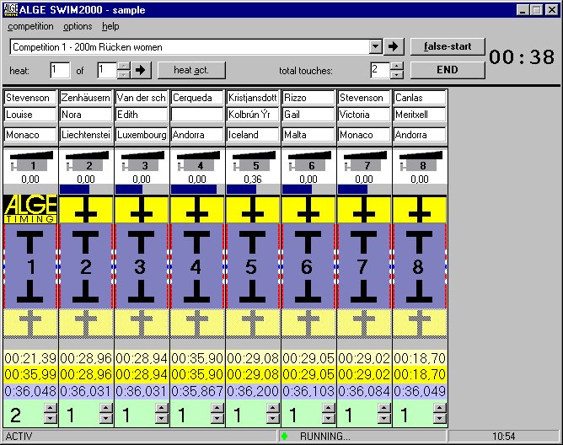The width and height of the screenshot is (563, 445).
Task: Click the heat act. button
Action: [x=191, y=70]
